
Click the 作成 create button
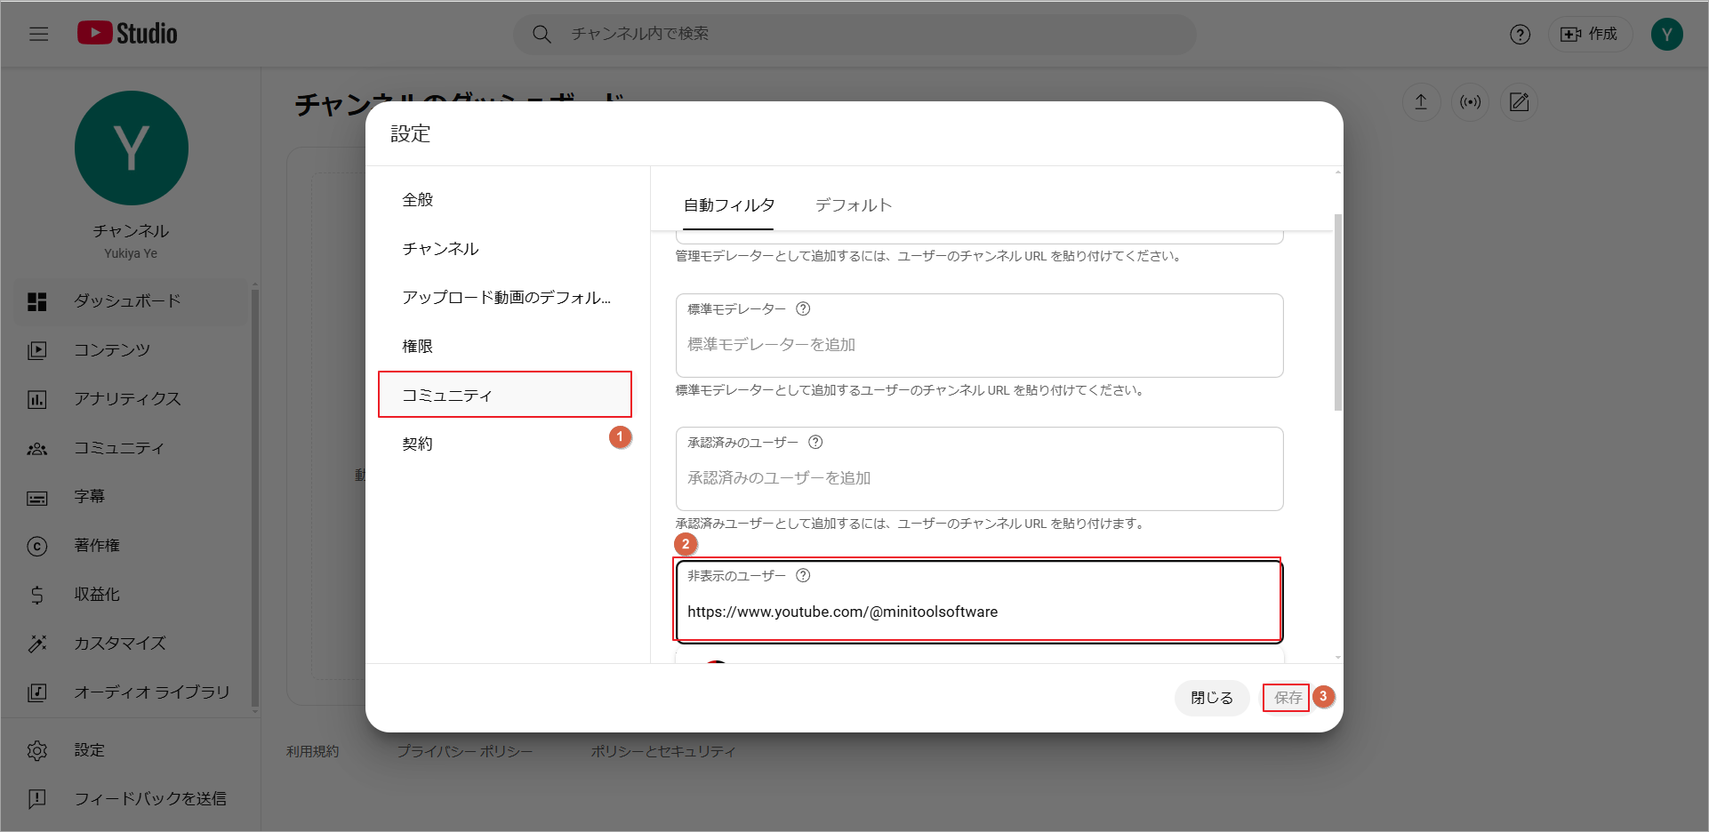pos(1590,34)
